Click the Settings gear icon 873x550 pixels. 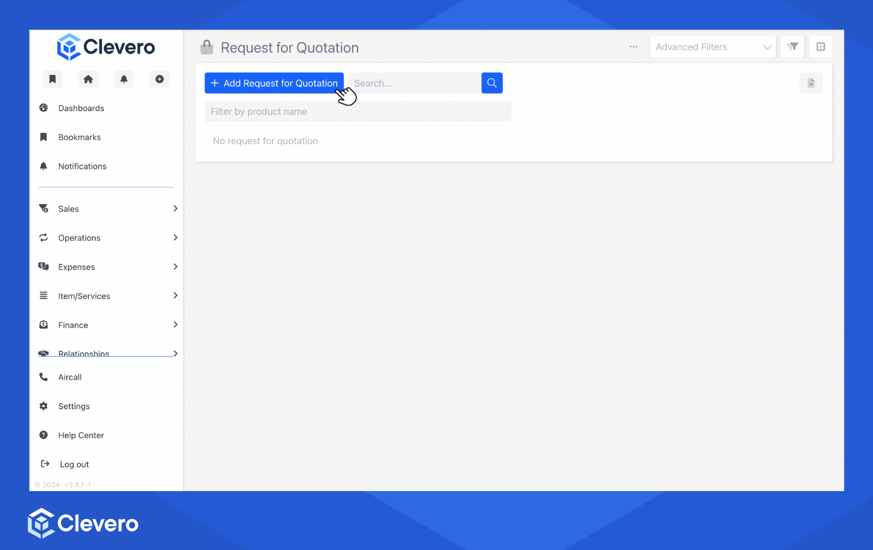pos(43,406)
